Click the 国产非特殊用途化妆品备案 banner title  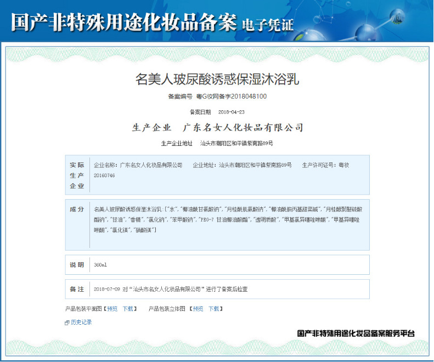click(x=123, y=21)
